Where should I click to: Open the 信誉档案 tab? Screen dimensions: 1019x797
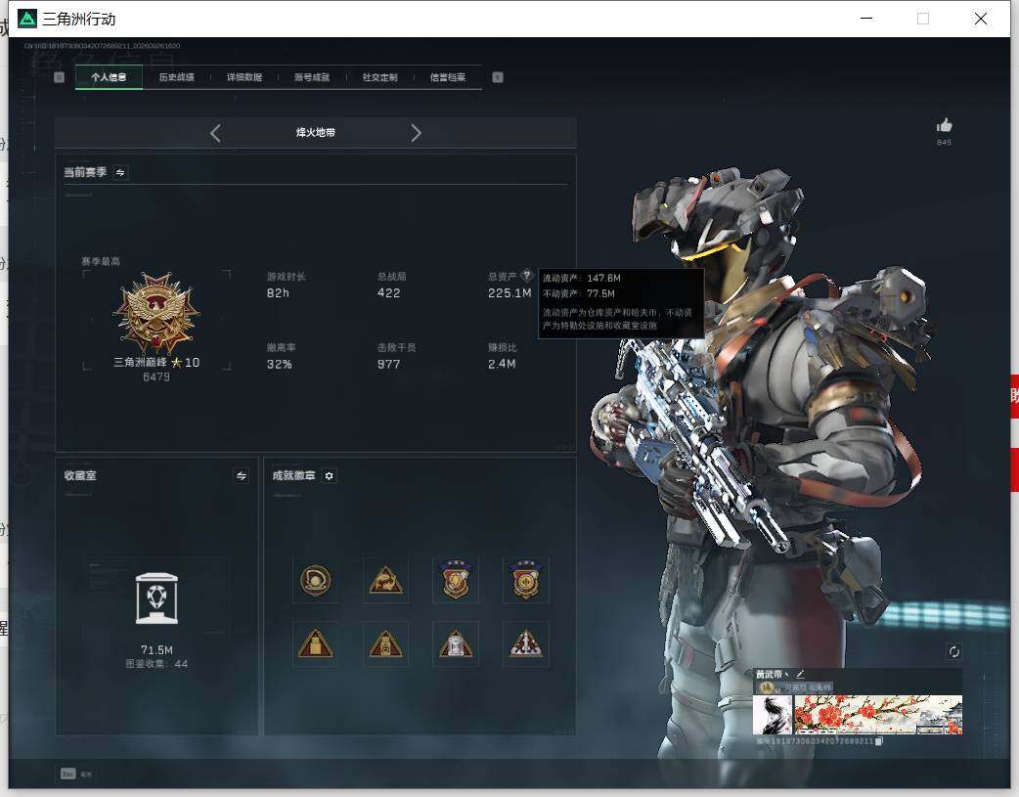(x=448, y=77)
